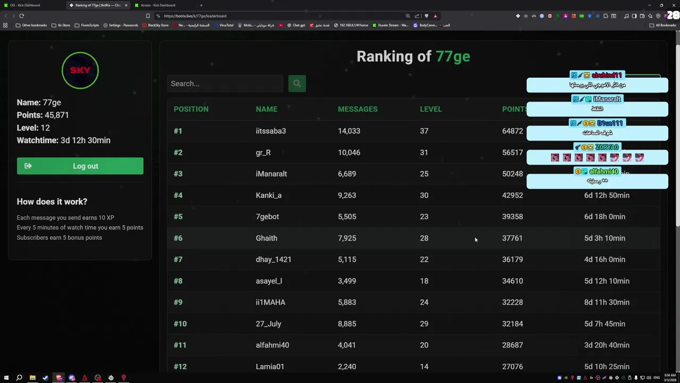Click the address bar URL

pos(195,16)
